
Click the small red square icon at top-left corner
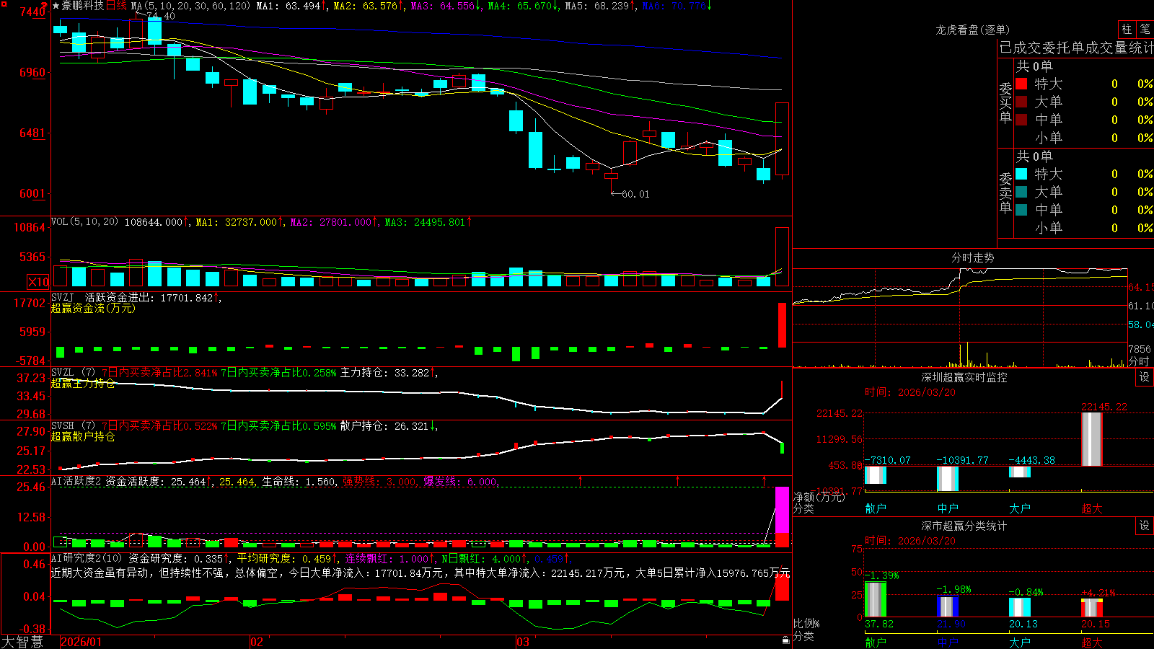point(4,4)
